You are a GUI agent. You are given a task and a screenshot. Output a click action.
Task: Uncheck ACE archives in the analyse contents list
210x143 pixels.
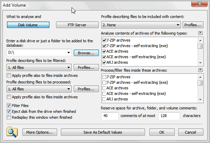(104, 51)
